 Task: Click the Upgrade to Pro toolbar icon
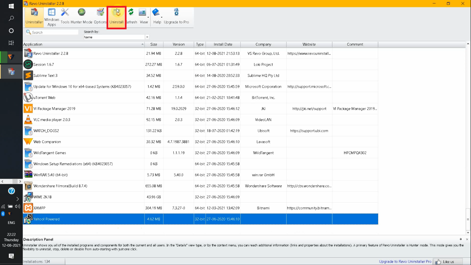click(177, 13)
